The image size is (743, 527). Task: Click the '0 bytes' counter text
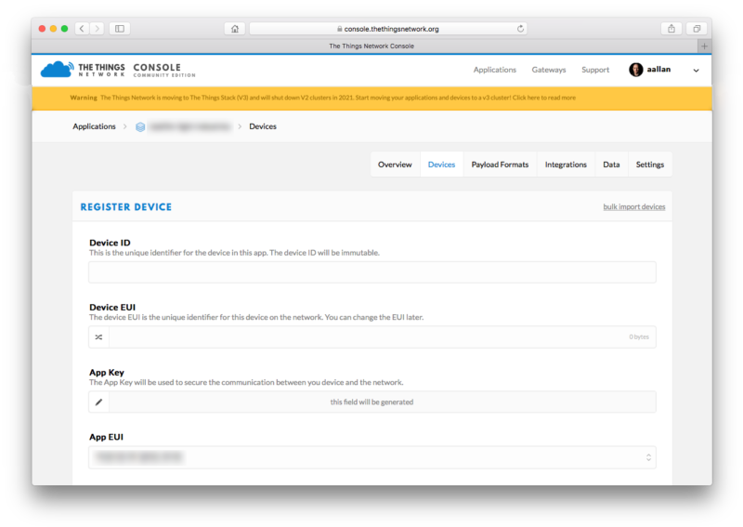[639, 336]
